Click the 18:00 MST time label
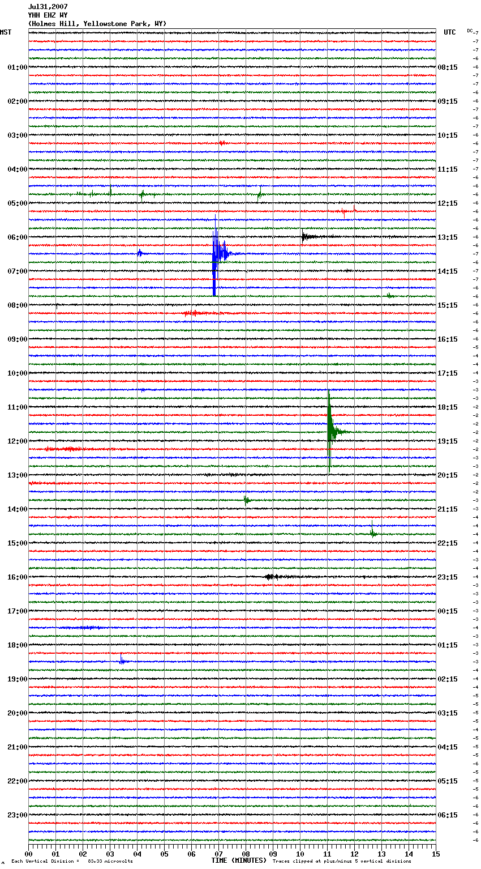 (x=18, y=645)
